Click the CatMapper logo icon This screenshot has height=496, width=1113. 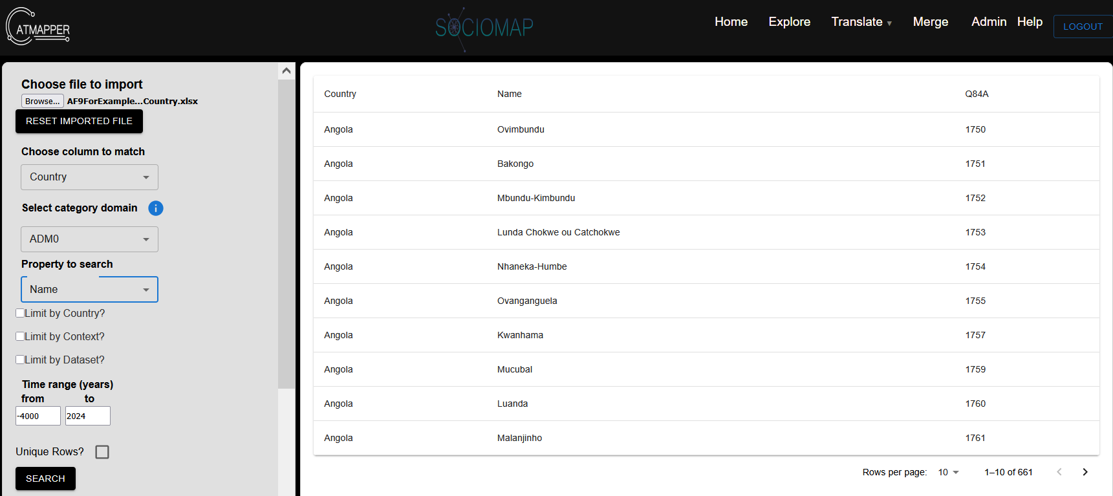tap(38, 27)
